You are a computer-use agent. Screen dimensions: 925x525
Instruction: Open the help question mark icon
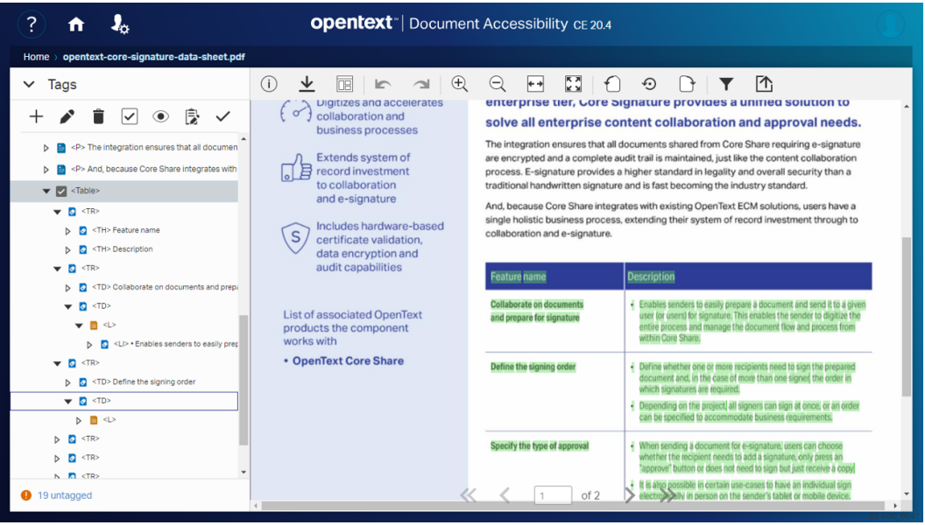pos(32,24)
